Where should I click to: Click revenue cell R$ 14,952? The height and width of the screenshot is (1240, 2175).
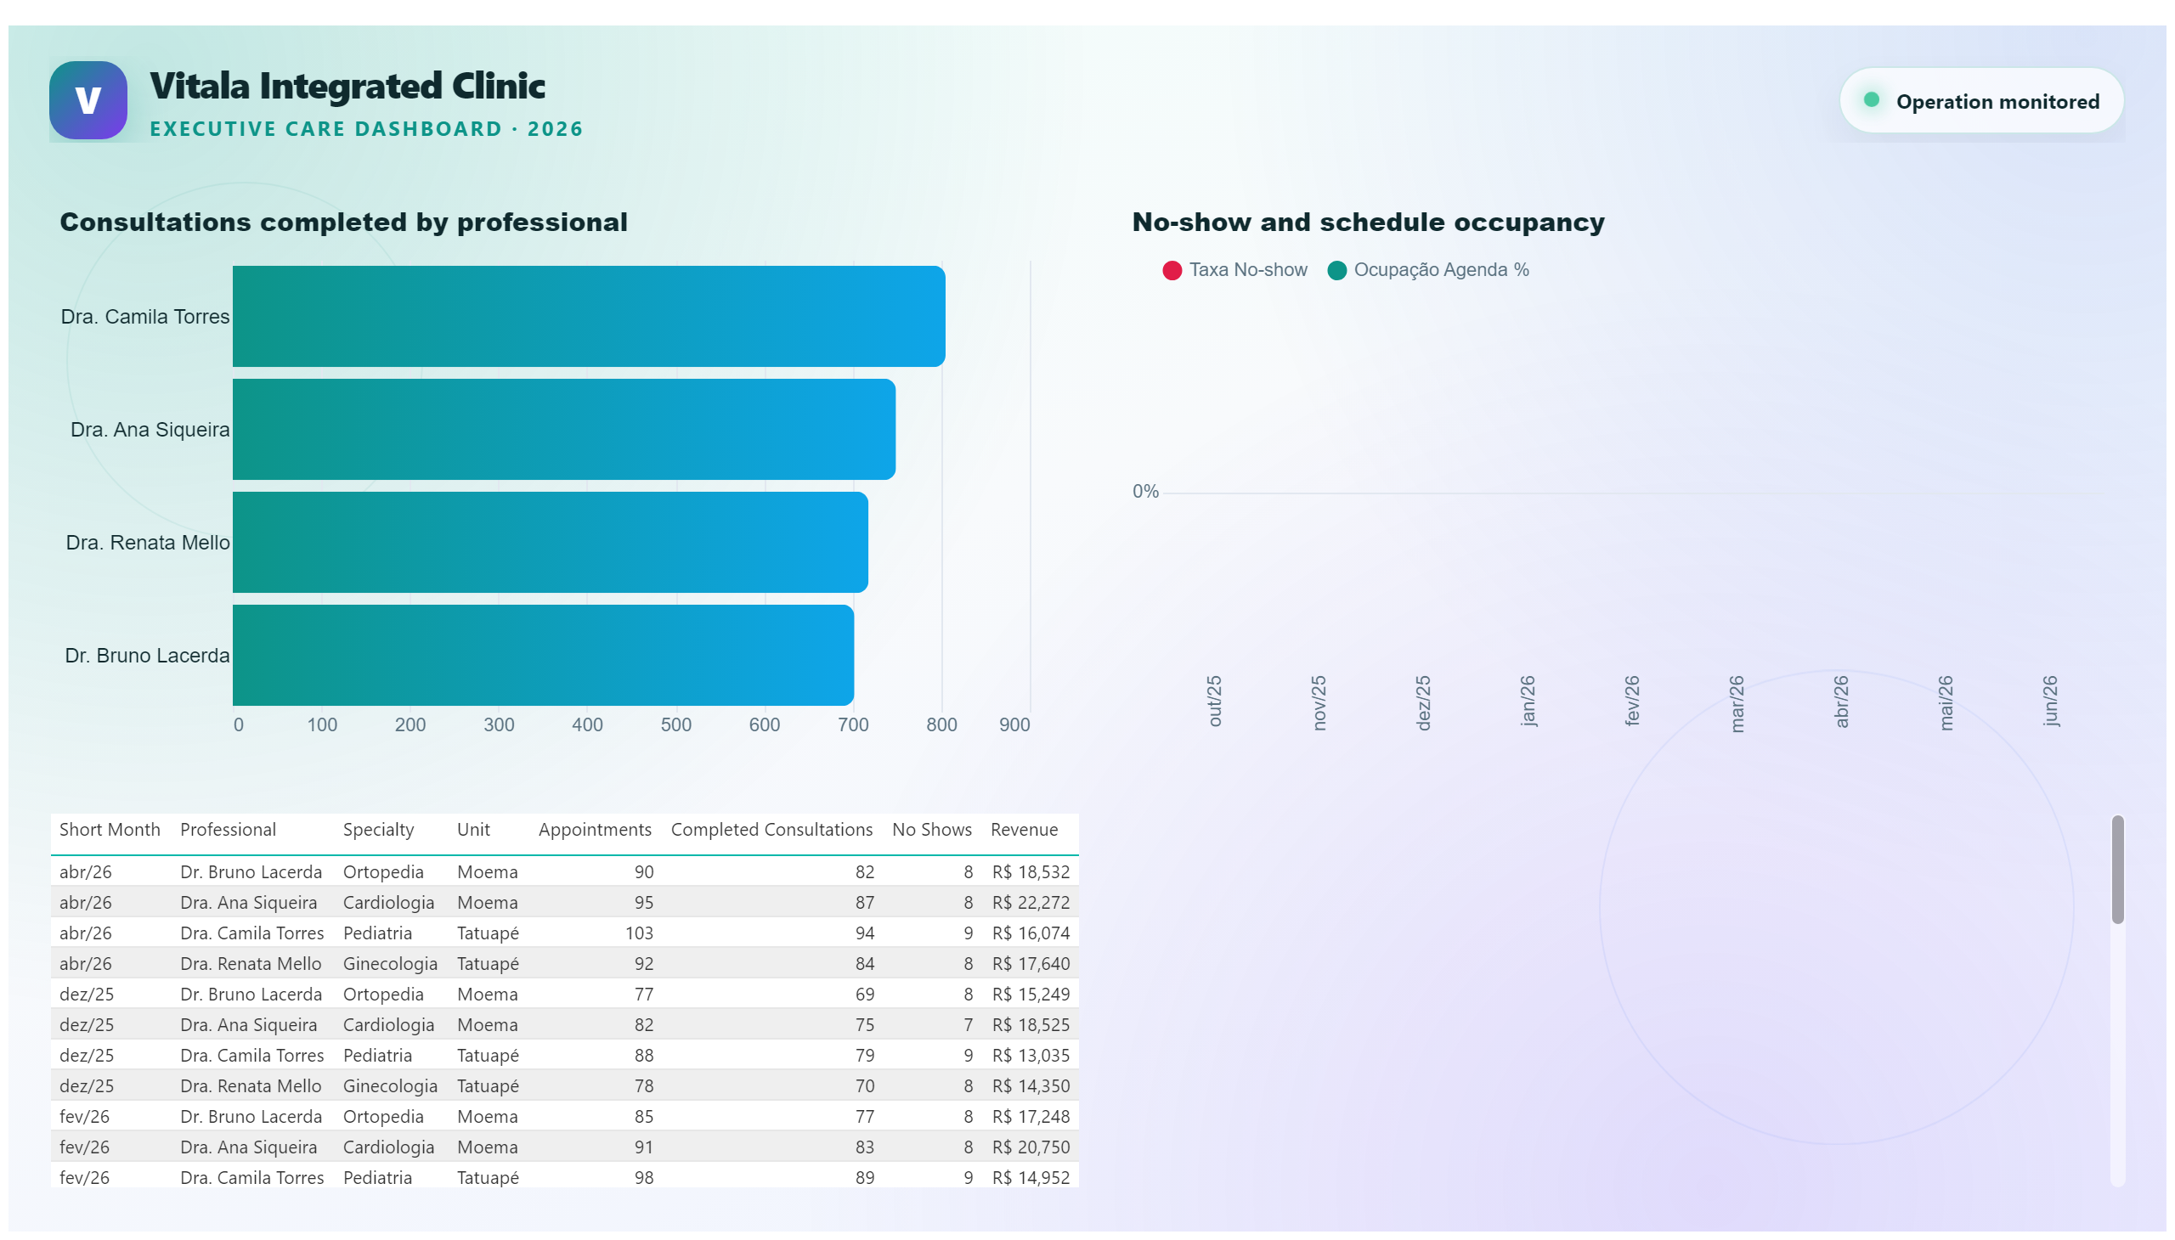[1031, 1179]
